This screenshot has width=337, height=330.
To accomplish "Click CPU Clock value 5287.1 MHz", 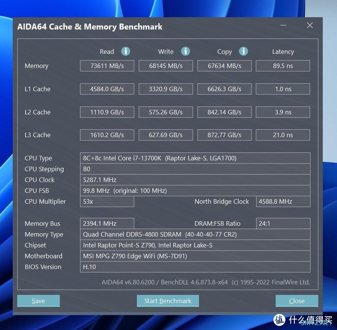I will point(195,180).
